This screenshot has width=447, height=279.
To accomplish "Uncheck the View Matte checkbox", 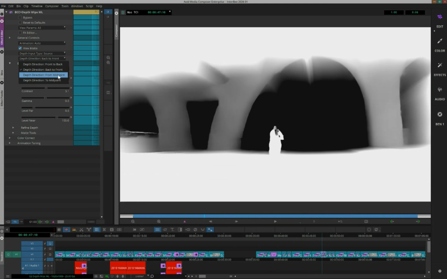I will 20,48.
